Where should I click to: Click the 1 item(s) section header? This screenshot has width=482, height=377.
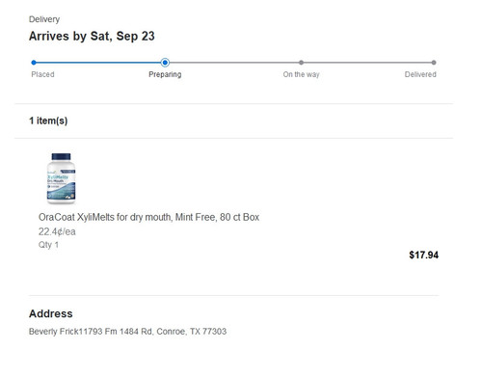[48, 121]
